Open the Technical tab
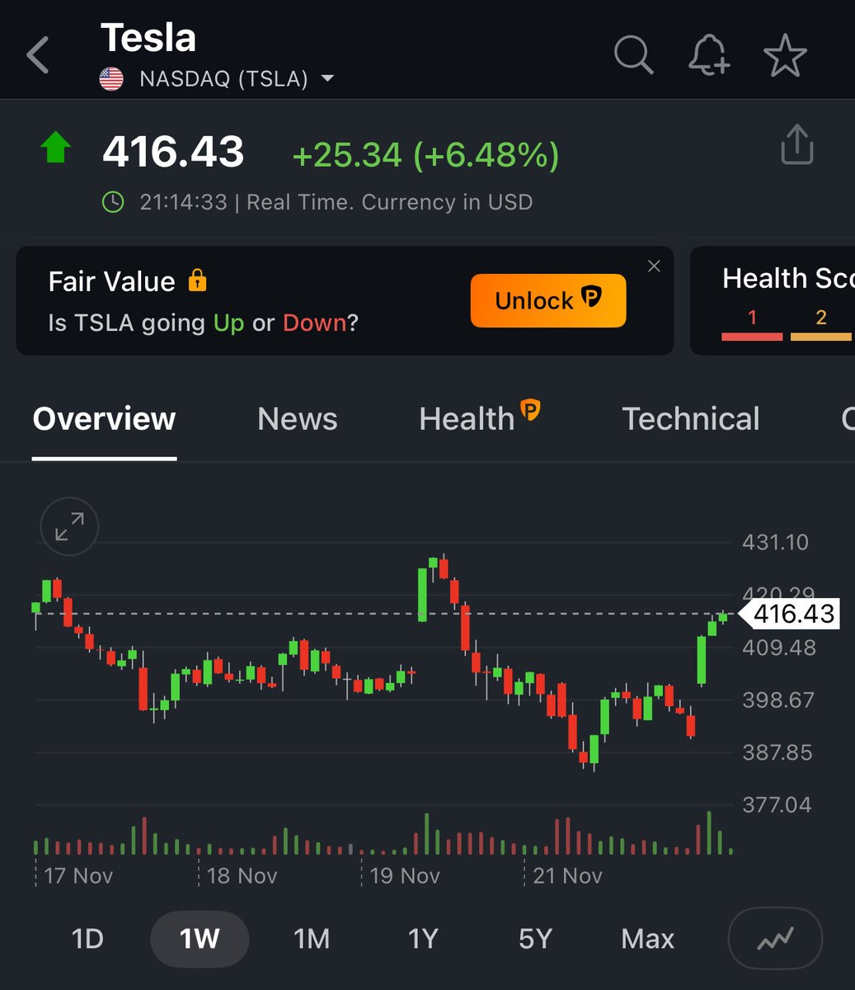 pos(691,419)
